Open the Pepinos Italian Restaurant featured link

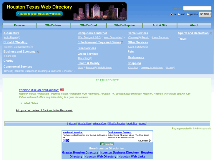pyautogui.click(x=39, y=90)
